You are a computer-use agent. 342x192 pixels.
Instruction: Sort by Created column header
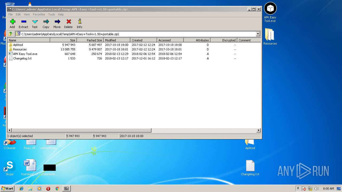143,40
